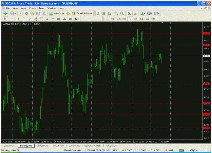Open the View menu

[x=15, y=8]
